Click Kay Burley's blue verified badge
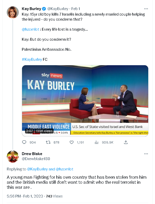Image resolution: width=155 pixels, height=204 pixels. 44,9
